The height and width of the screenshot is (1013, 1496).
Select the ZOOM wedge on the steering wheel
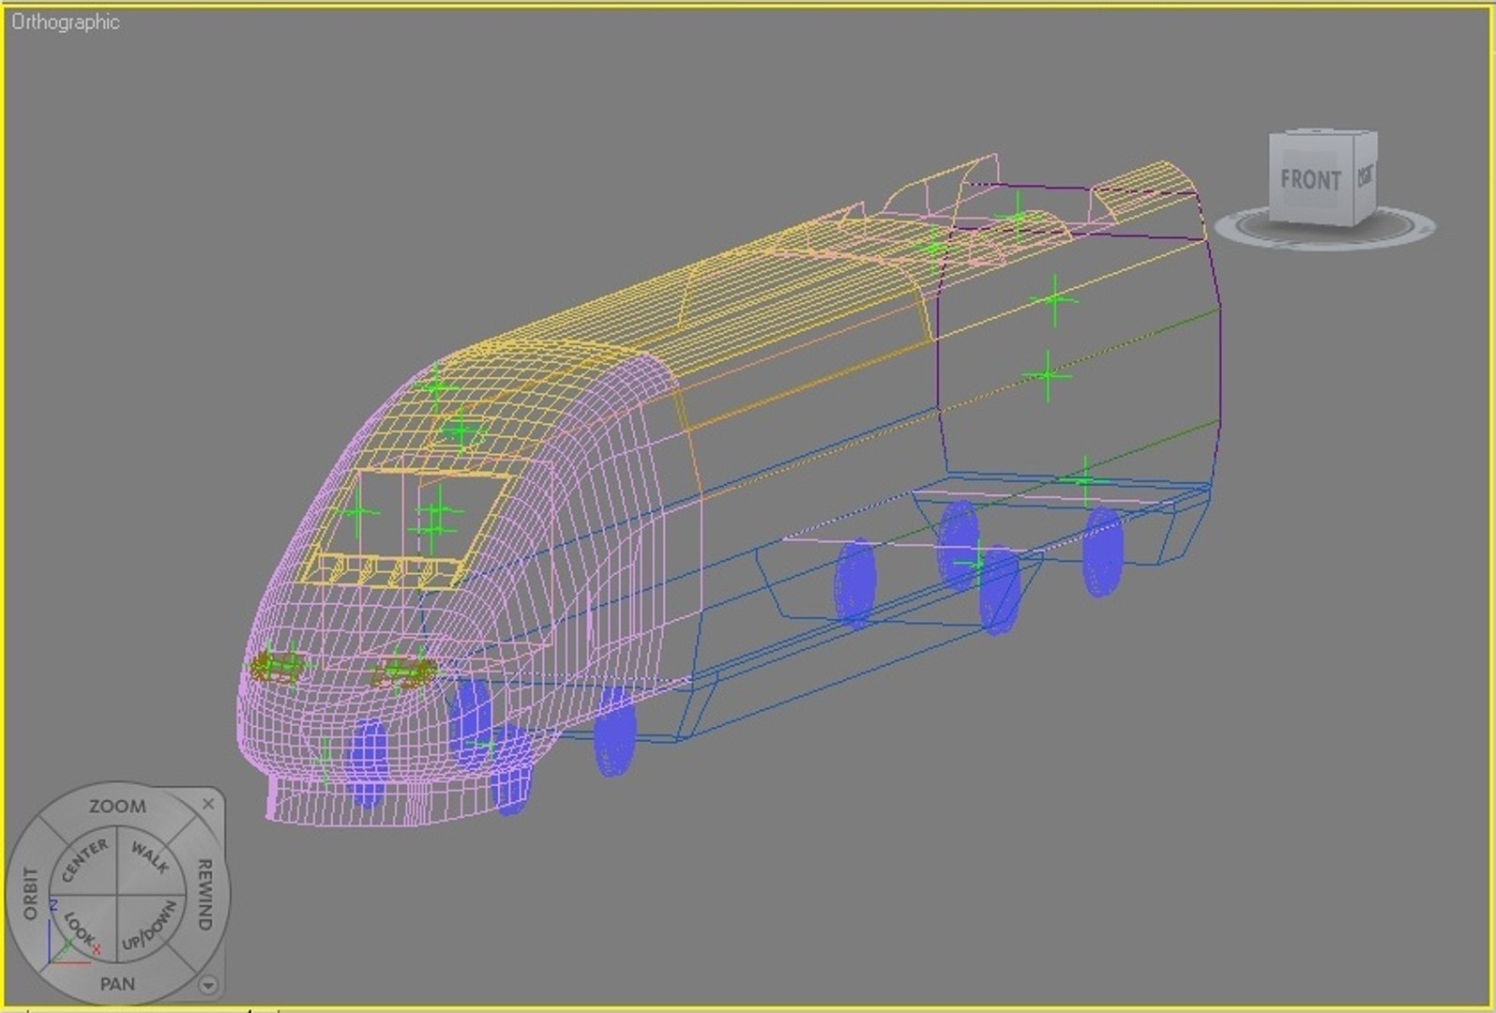[x=117, y=806]
